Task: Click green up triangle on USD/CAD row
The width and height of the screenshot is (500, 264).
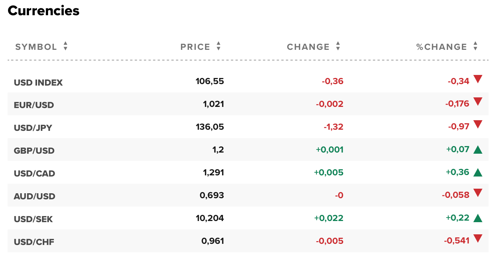Action: coord(477,172)
